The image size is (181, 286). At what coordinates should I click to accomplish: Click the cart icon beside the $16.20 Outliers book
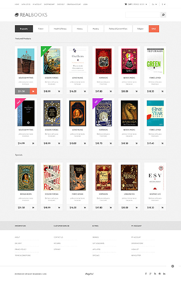coord(85,91)
